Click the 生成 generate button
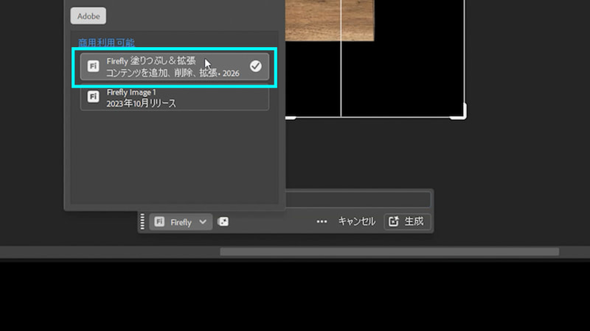Viewport: 590px width, 331px height. (407, 221)
